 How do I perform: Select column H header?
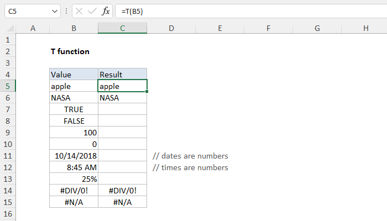point(364,28)
